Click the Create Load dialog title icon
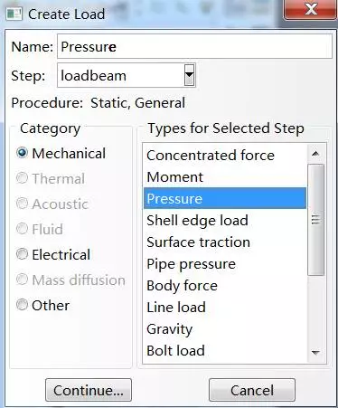This screenshot has width=338, height=408. 14,14
